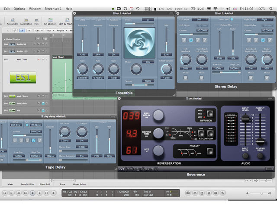Screen dimensions: 277x207
Task: Toggle the blue button on hats/shkr track
Action: (x=43, y=103)
